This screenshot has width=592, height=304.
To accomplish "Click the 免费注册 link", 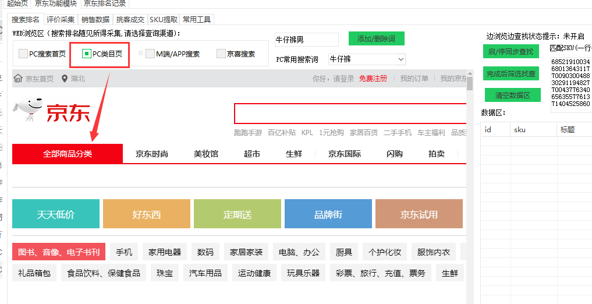I will 373,79.
